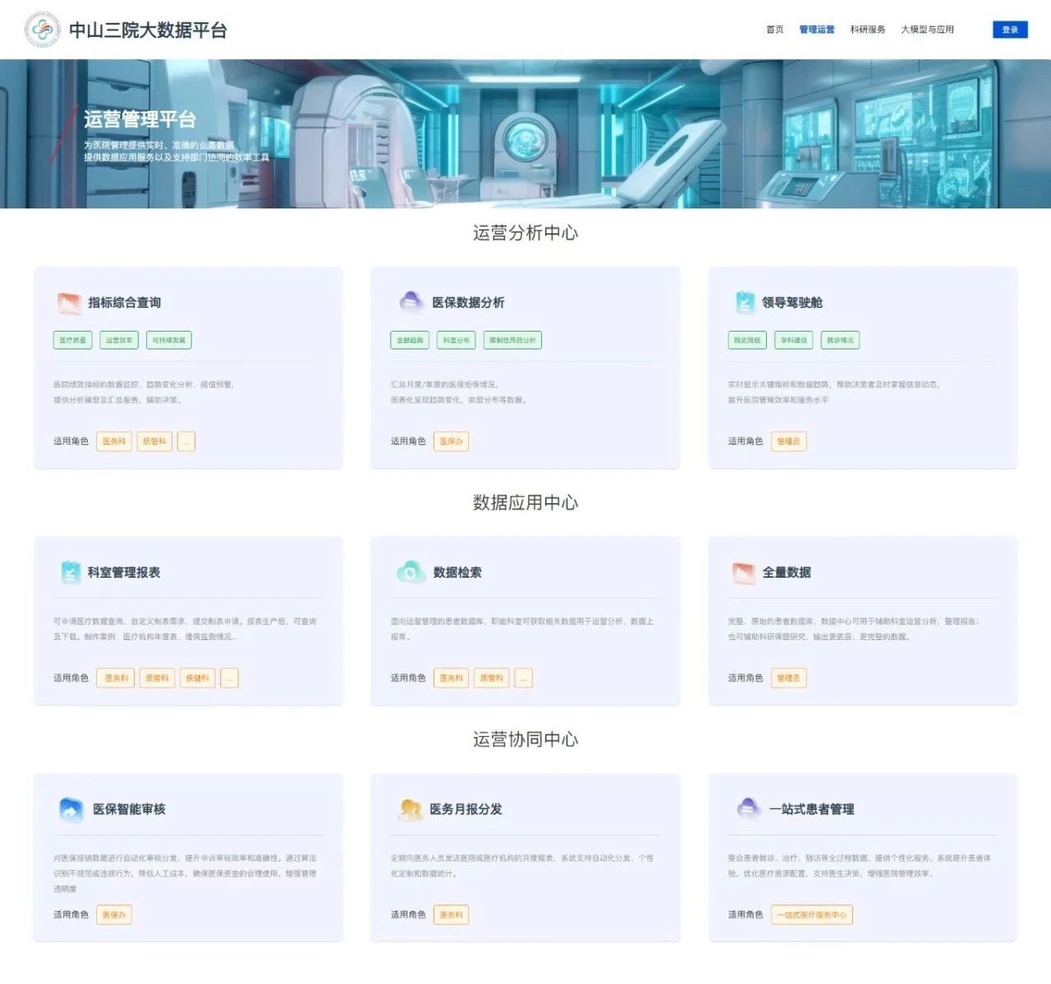The image size is (1051, 984).
Task: Go to the 首页 menu item
Action: [774, 30]
